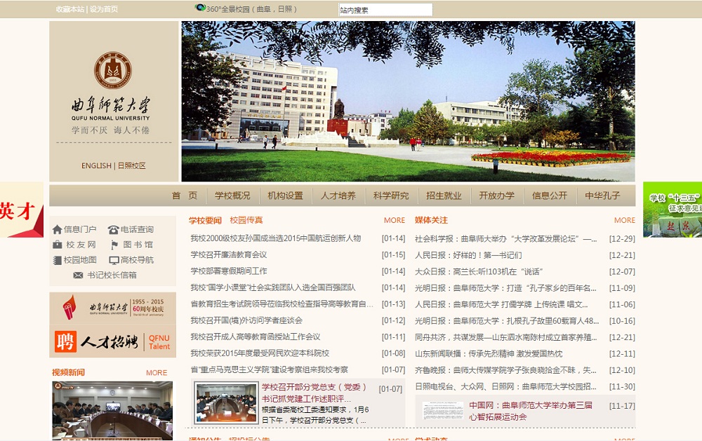702x441 pixels.
Task: Open news 我校2000级校友孙国成当选2015中国航运创新人物
Action: [276, 238]
